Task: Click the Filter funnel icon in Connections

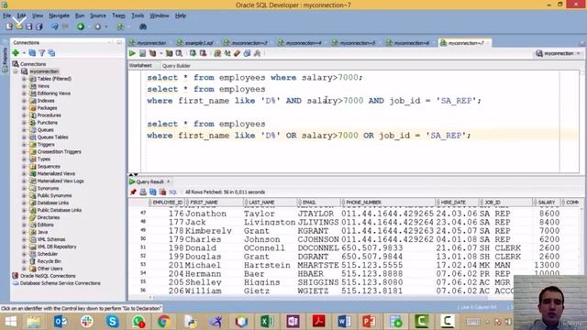Action: tap(42, 53)
